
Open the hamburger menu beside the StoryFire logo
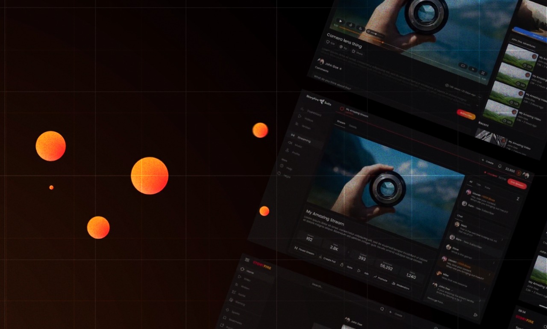(x=247, y=260)
